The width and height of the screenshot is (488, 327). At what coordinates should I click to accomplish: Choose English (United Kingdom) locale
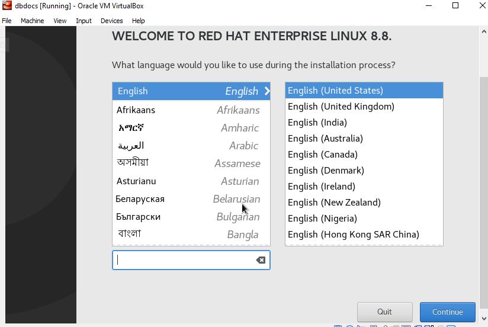[x=364, y=107]
